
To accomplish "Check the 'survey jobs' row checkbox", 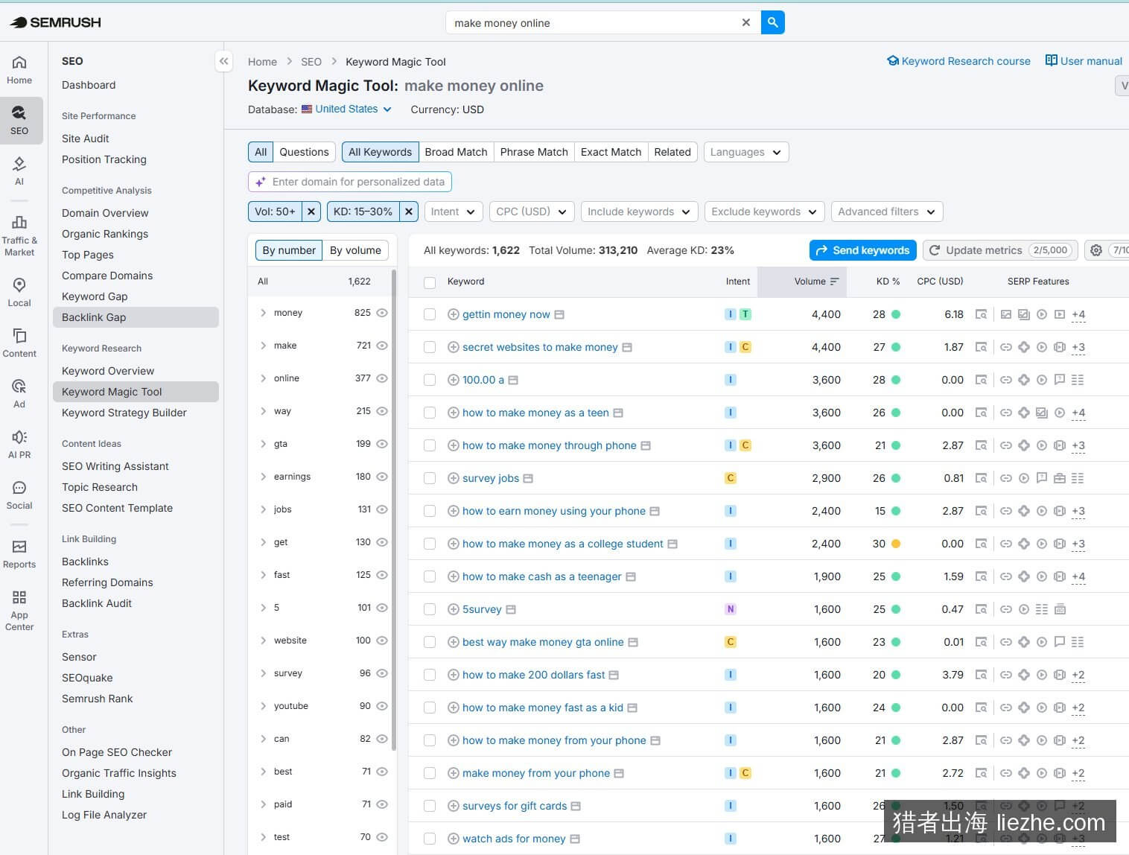I will pyautogui.click(x=430, y=478).
